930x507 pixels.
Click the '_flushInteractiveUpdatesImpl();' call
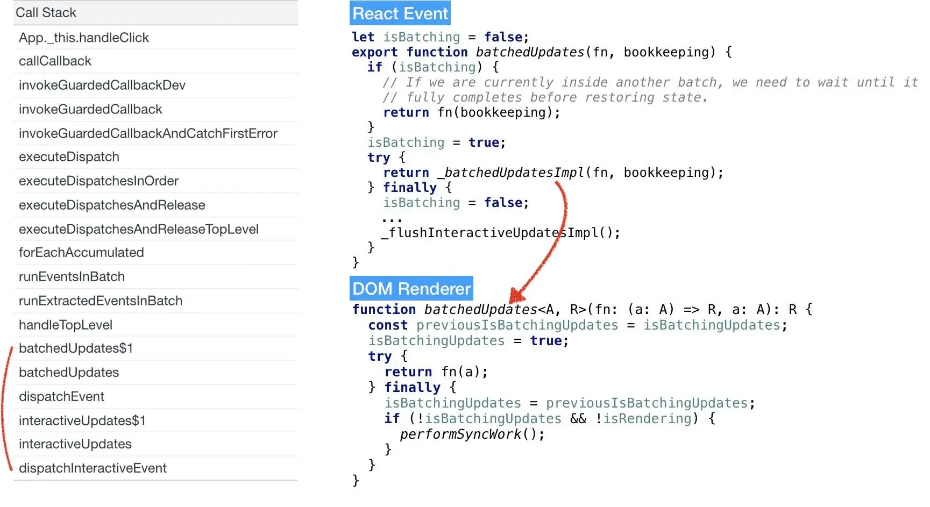(x=500, y=233)
